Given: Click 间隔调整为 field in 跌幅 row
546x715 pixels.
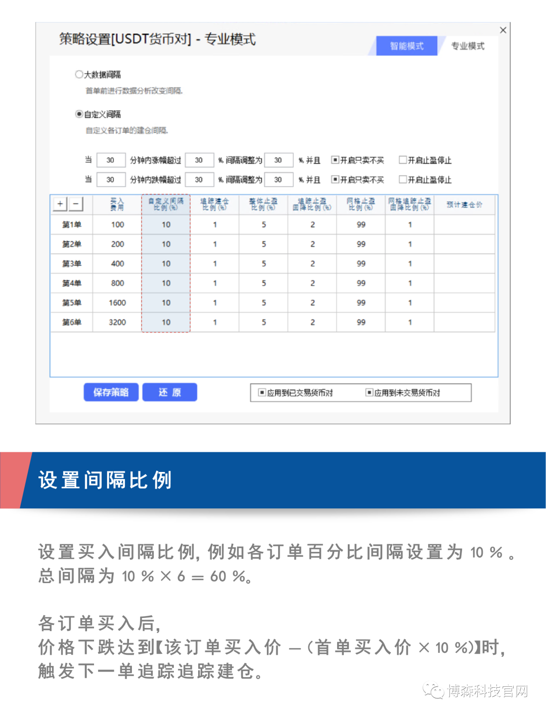Looking at the screenshot, I should click(279, 179).
